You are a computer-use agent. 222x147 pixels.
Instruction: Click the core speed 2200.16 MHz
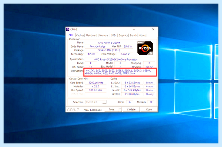(x=95, y=83)
